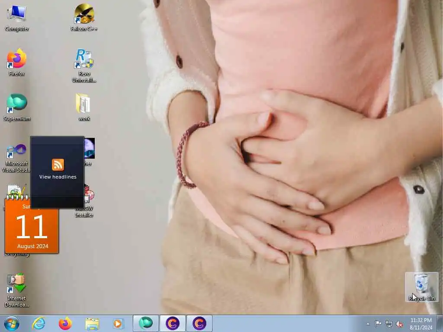This screenshot has width=443, height=332.
Task: Switch to Supermium taskbar window
Action: [146, 323]
